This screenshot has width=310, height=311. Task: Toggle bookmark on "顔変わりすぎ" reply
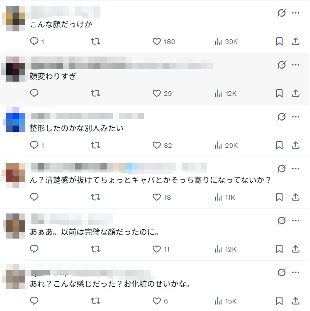tap(279, 93)
